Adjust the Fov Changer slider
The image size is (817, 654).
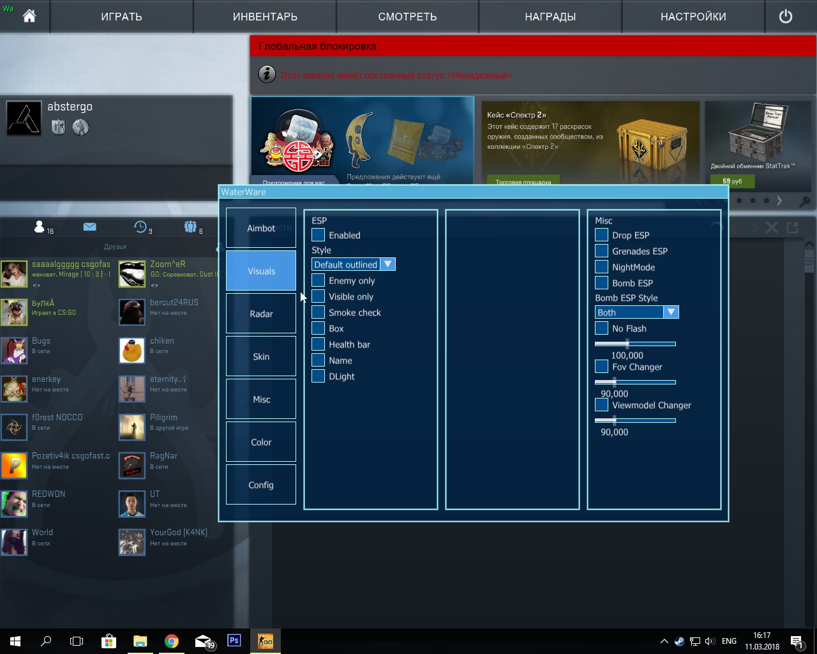[x=635, y=382]
